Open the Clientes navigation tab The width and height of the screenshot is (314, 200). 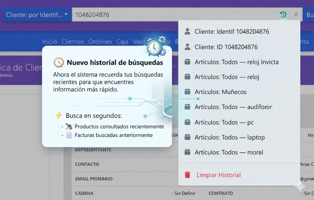[x=73, y=41]
